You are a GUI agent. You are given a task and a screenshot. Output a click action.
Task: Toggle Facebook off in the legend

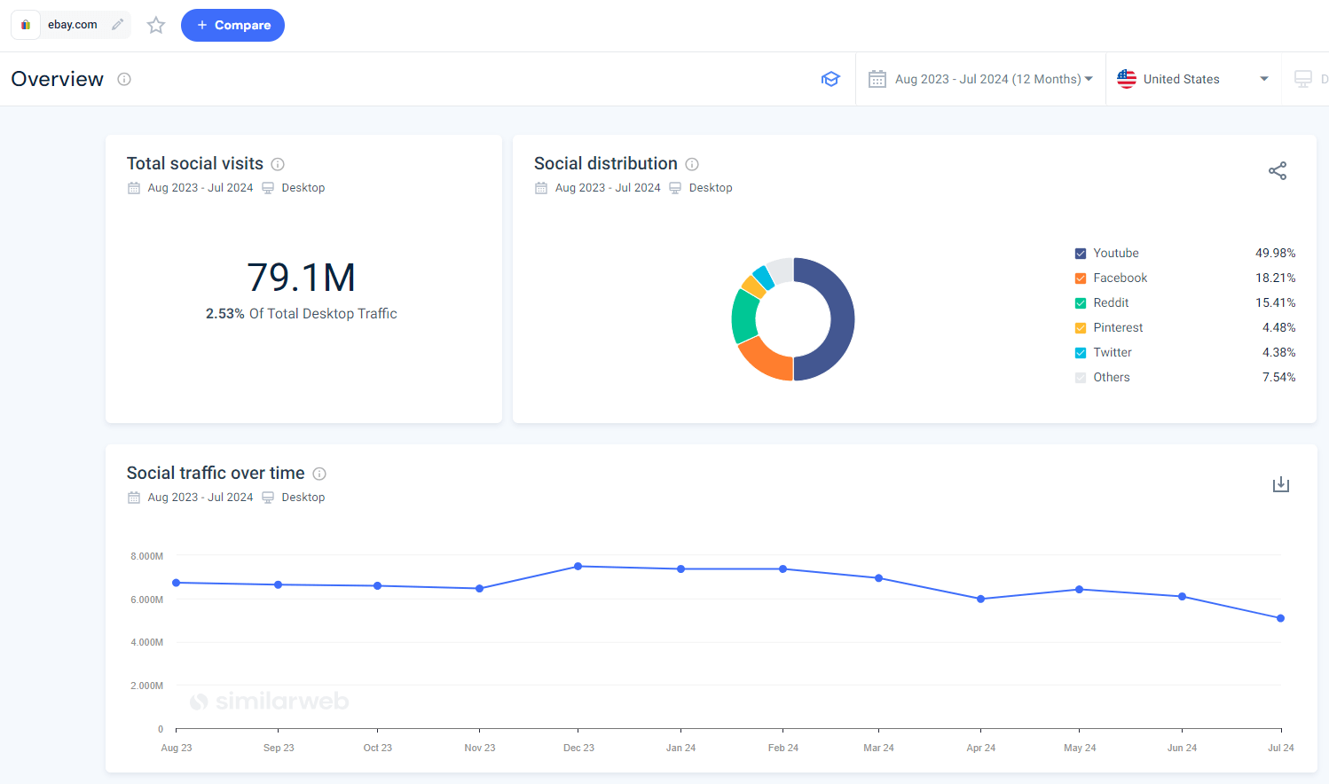[1080, 278]
